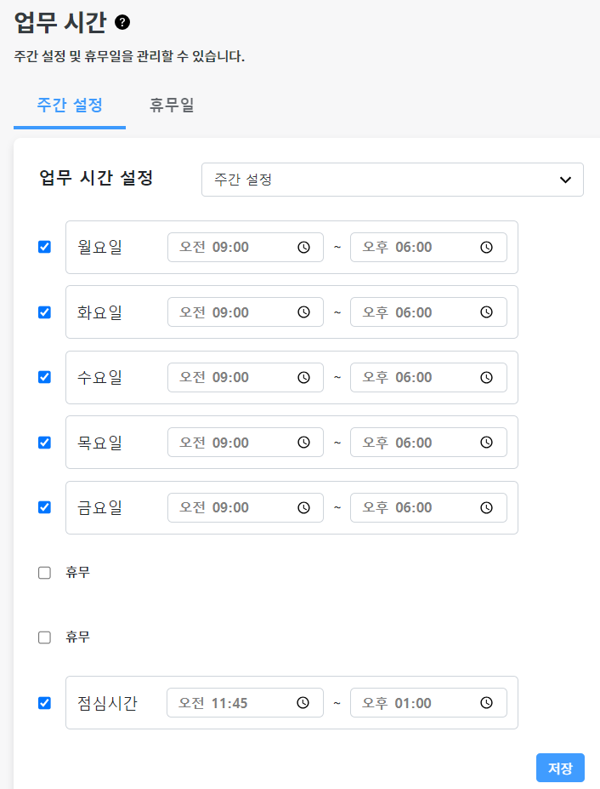Screen dimensions: 600x789
Task: Click clock icon in 수요일 end time
Action: 486,377
